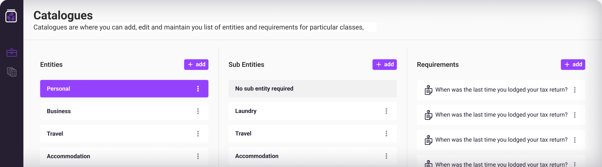Open the briefcase catalogues sidebar icon
The height and width of the screenshot is (167, 602).
click(12, 53)
